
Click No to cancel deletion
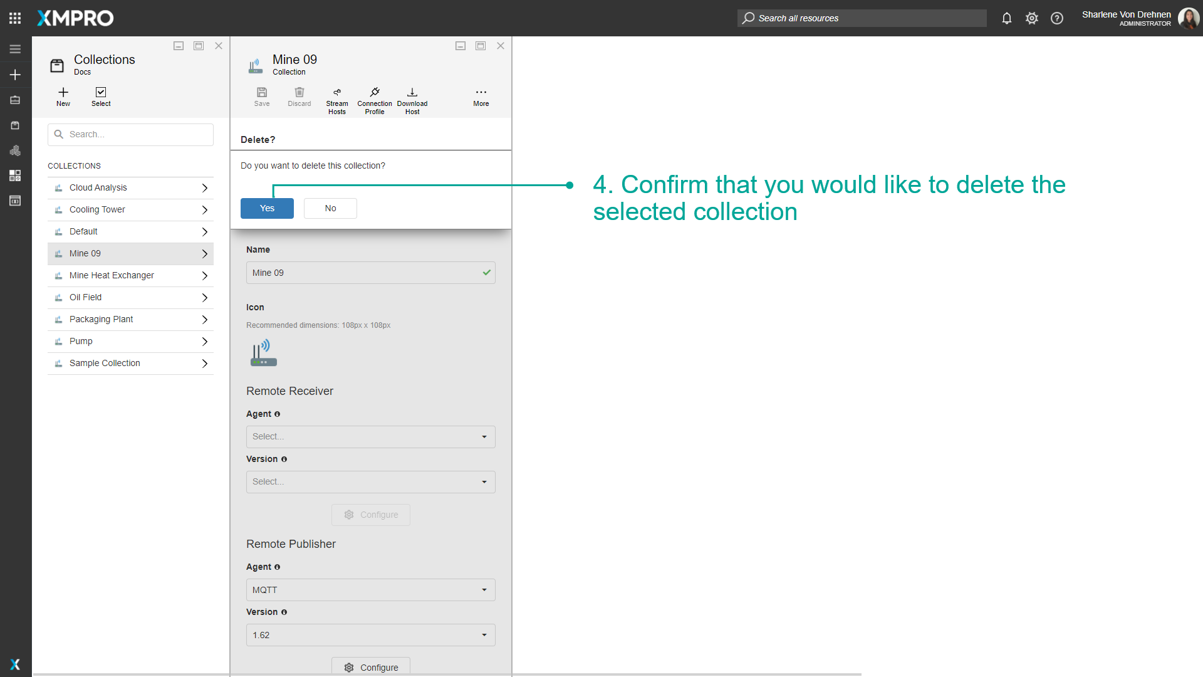click(330, 208)
